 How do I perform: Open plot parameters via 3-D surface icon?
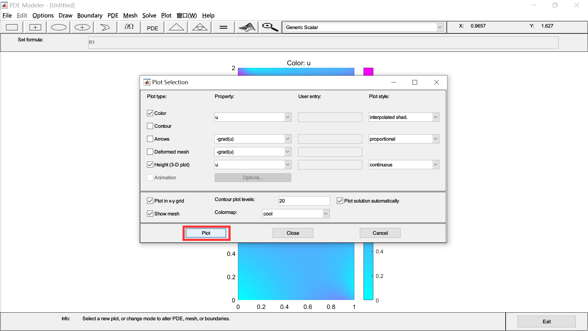(247, 27)
